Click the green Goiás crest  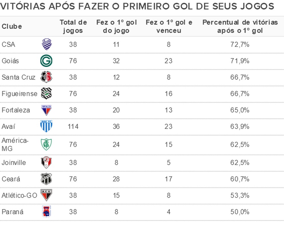46,61
